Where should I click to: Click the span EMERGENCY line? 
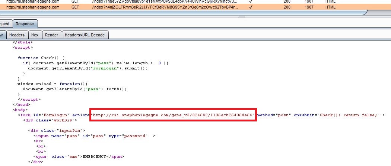coord(79,157)
